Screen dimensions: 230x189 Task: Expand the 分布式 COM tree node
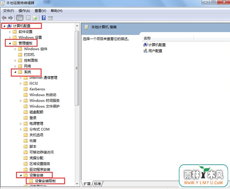[x=21, y=129]
